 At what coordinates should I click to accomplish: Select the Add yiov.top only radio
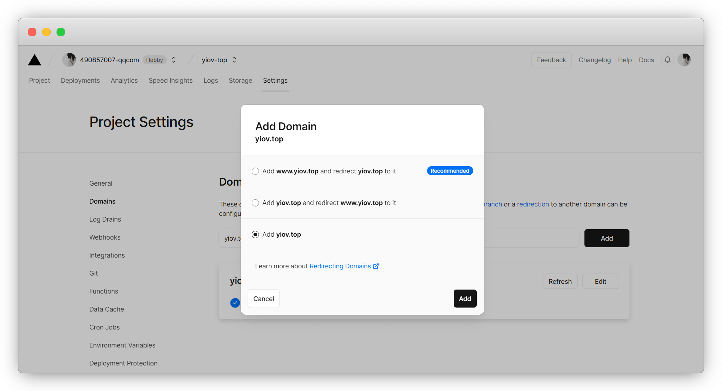255,235
